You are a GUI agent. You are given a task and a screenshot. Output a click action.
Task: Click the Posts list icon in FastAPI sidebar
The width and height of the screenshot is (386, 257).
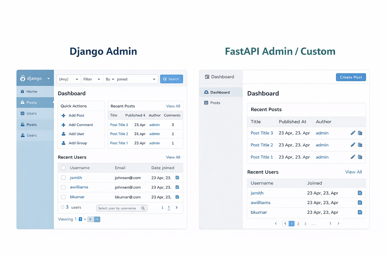click(x=206, y=103)
